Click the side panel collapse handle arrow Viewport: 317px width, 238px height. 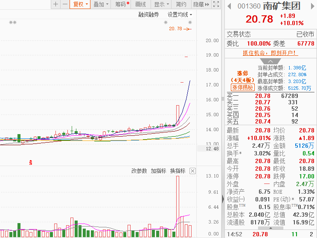(x=223, y=199)
